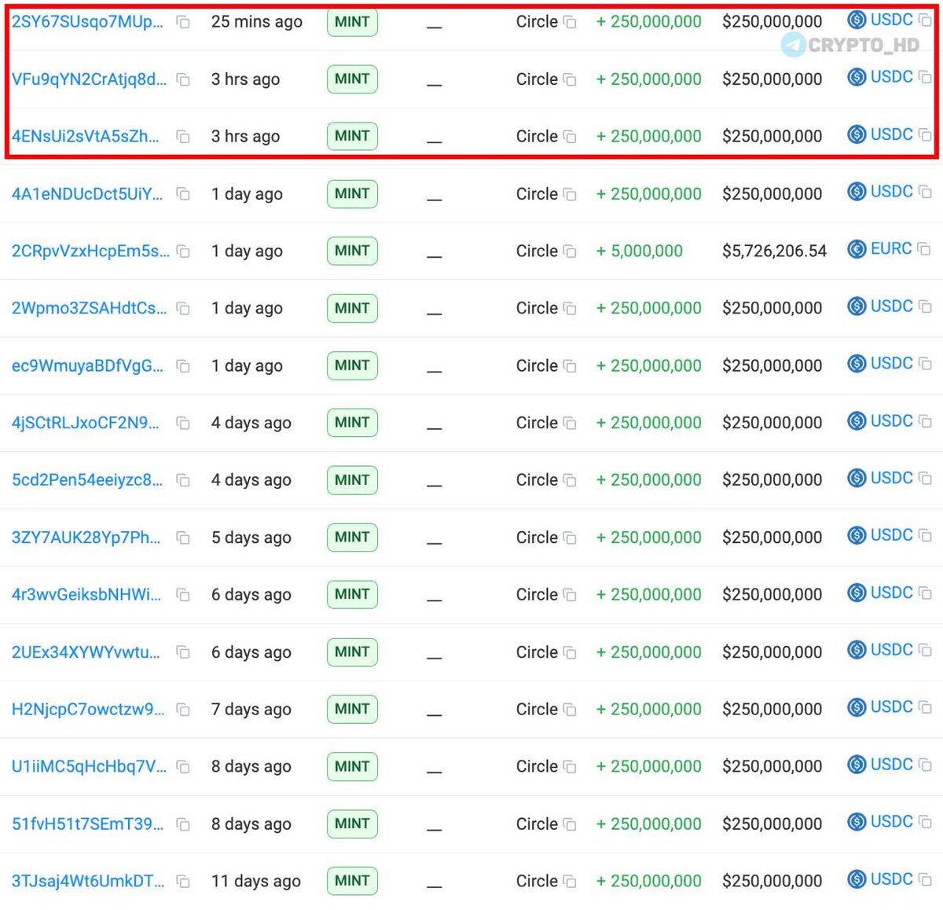Open the EURC token link
Screen dimensions: 943x910
point(891,249)
